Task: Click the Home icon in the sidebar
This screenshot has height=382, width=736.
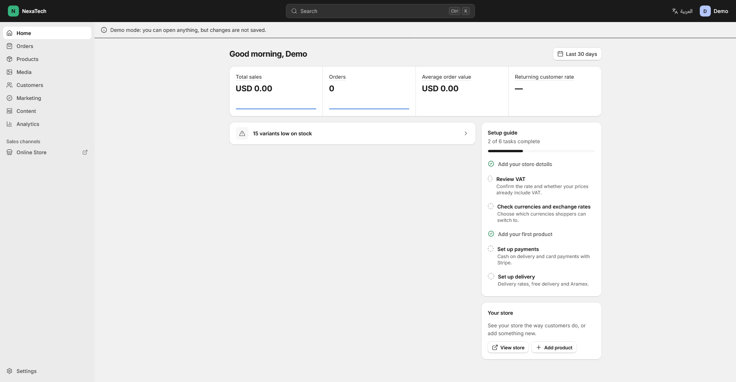Action: point(9,33)
